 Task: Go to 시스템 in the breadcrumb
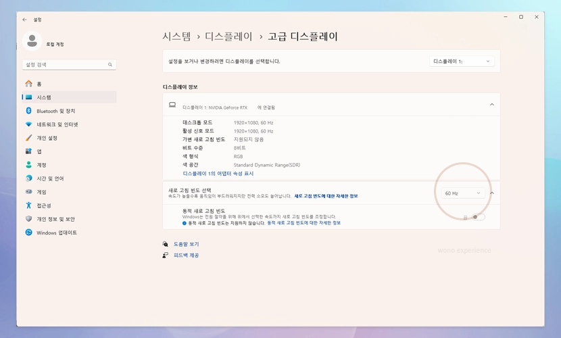click(x=176, y=37)
